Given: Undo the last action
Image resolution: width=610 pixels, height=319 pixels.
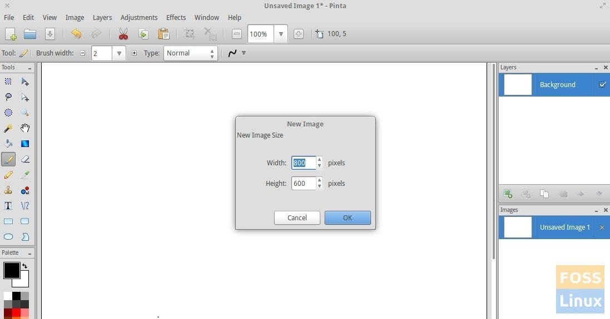Looking at the screenshot, I should pos(76,34).
